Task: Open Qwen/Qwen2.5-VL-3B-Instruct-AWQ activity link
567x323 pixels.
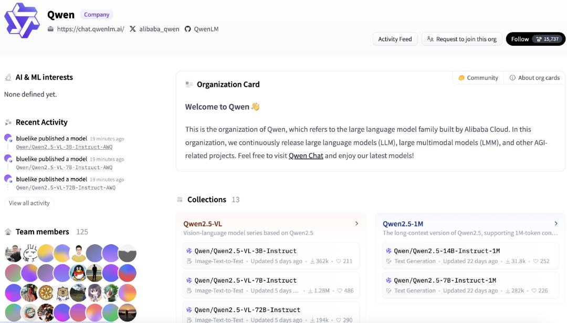Action: click(64, 147)
